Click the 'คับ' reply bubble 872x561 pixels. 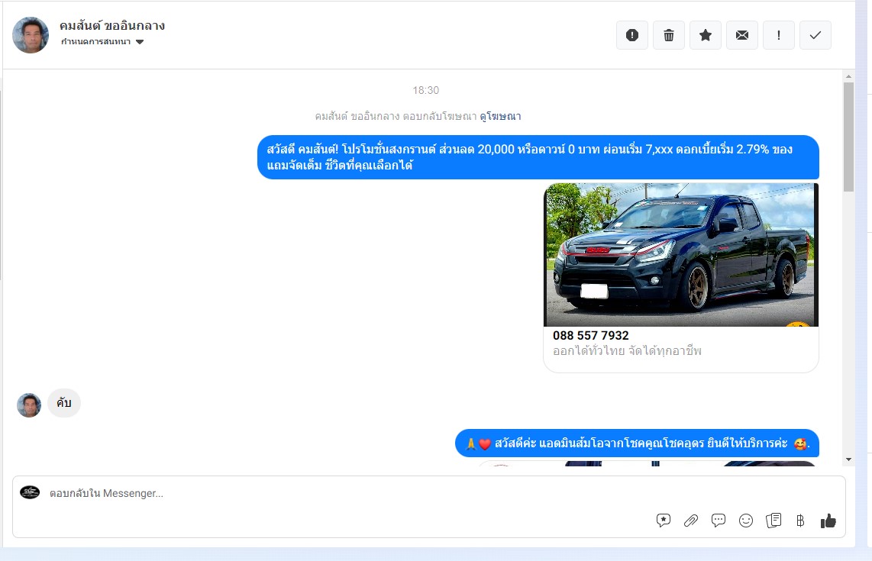(64, 403)
